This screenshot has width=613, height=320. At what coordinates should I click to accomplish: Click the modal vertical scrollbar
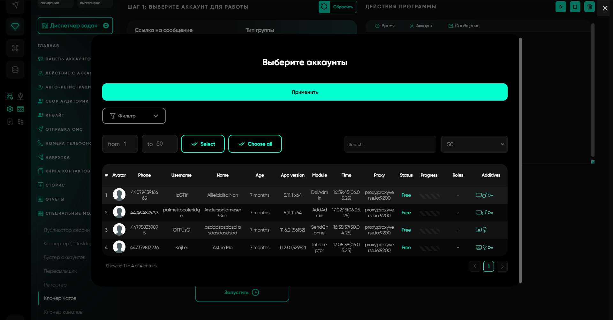click(520, 160)
